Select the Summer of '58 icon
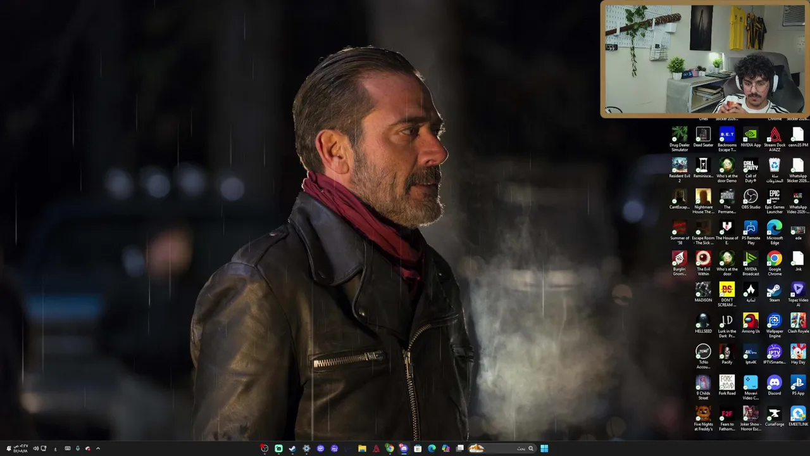Viewport: 810px width, 456px height. point(680,232)
